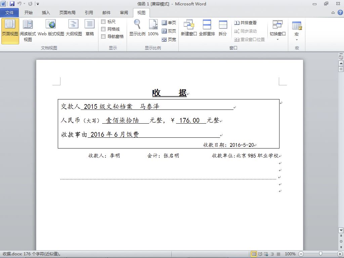The image size is (344, 258).
Task: Select Two Pages view (双页)
Action: (169, 31)
